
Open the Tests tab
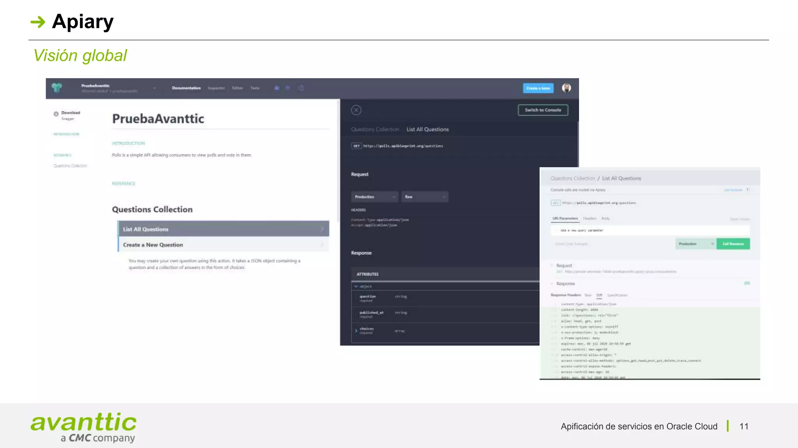coord(255,88)
